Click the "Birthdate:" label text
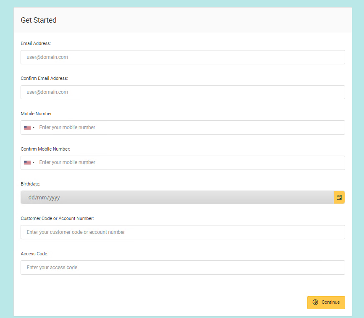 click(x=31, y=184)
